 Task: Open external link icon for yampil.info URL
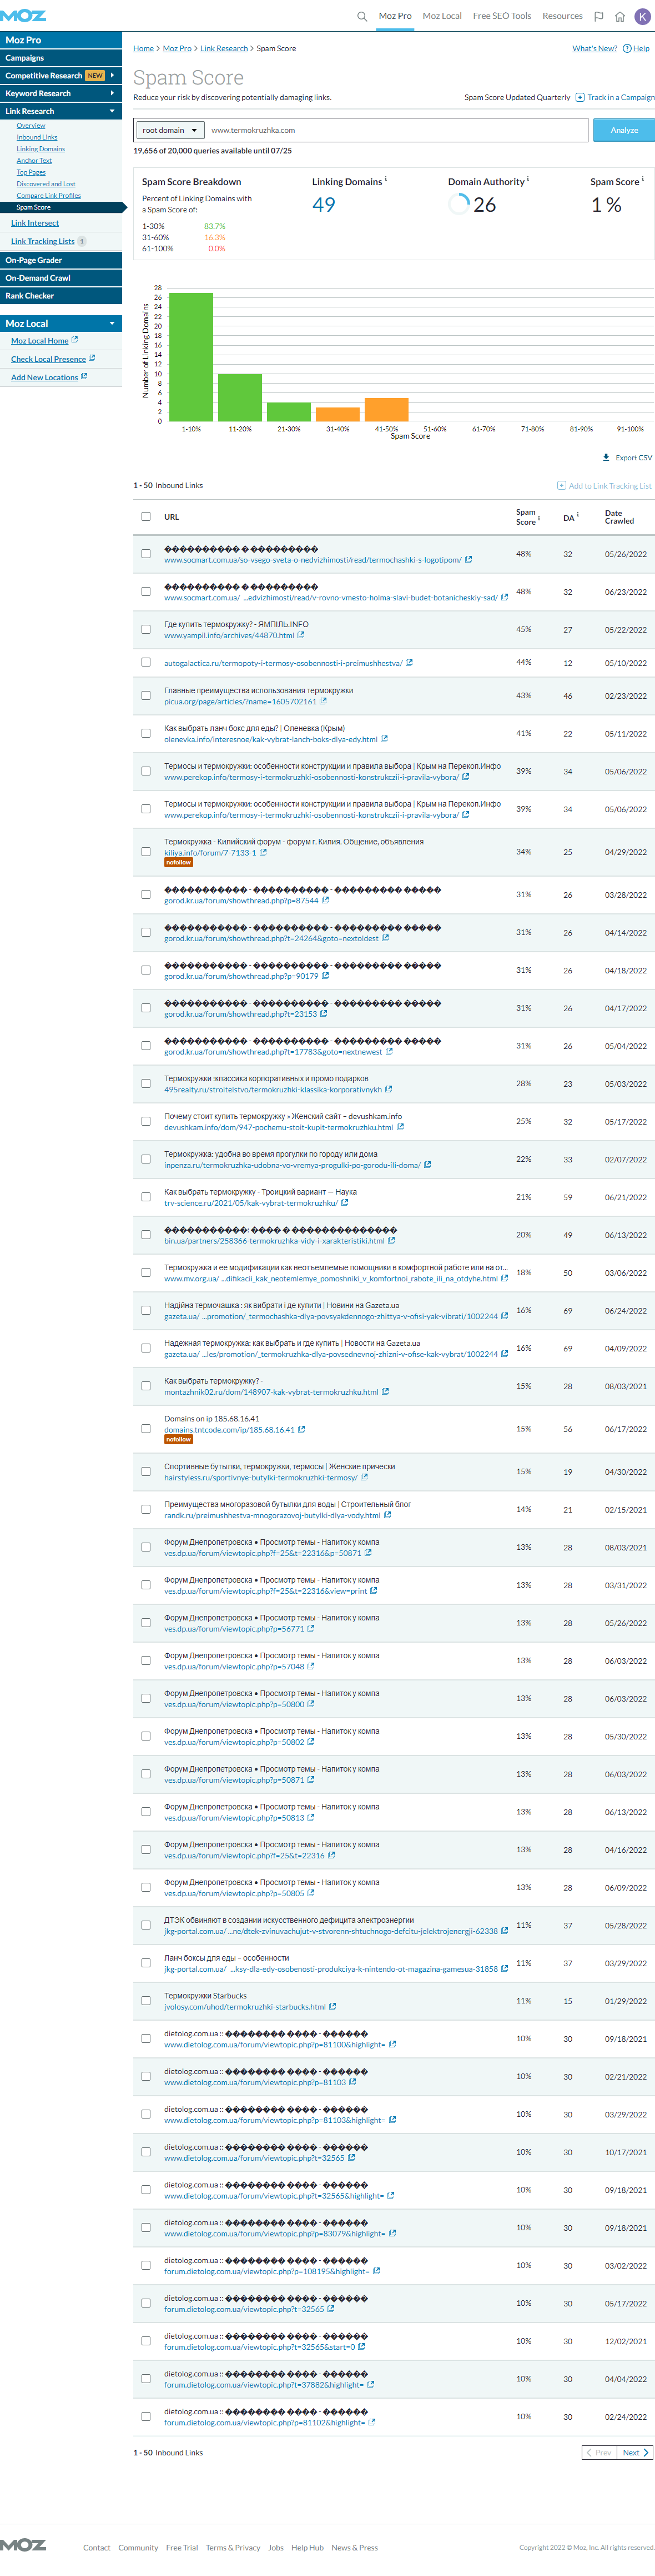coord(300,635)
